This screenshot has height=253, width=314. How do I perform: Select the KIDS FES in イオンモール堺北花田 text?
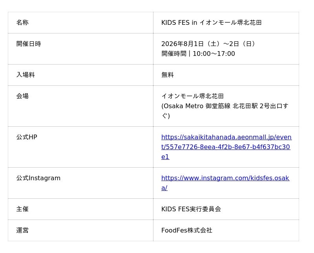click(212, 22)
